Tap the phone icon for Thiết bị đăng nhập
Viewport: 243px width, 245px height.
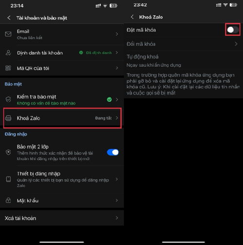pos(8,179)
